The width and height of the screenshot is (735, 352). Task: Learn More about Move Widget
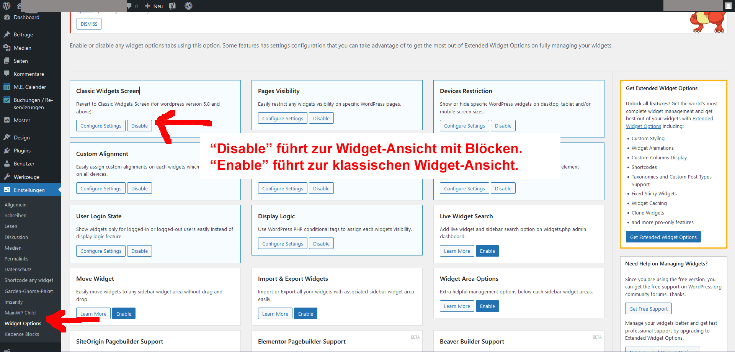pyautogui.click(x=93, y=314)
